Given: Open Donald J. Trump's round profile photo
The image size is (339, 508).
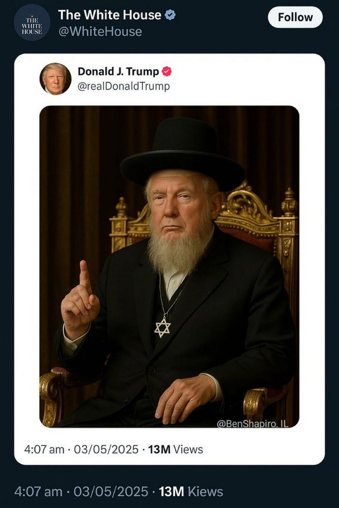Looking at the screenshot, I should (x=55, y=79).
